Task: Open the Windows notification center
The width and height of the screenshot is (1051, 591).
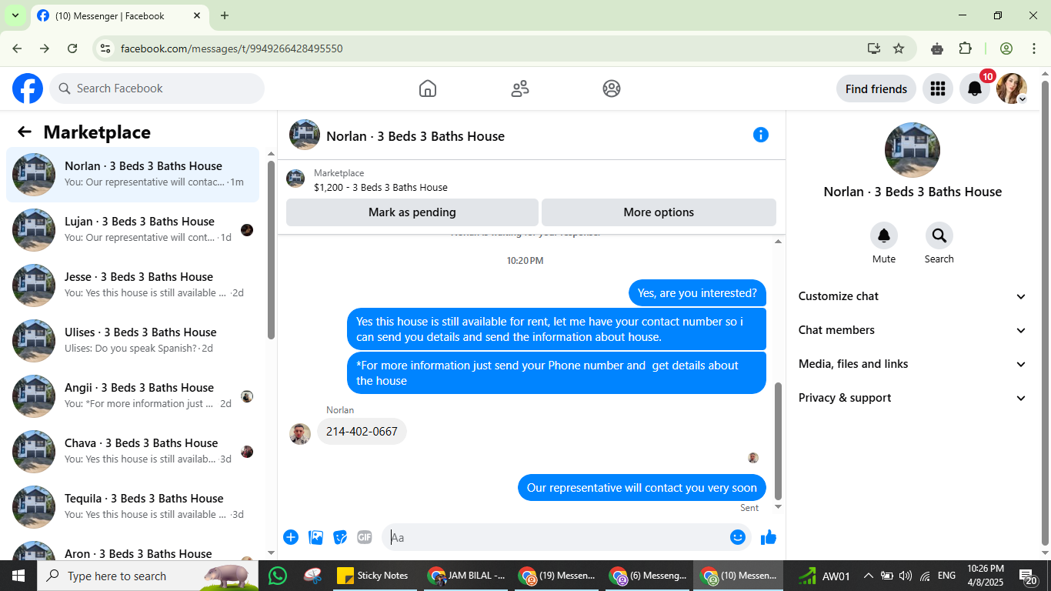Action: pyautogui.click(x=1029, y=576)
